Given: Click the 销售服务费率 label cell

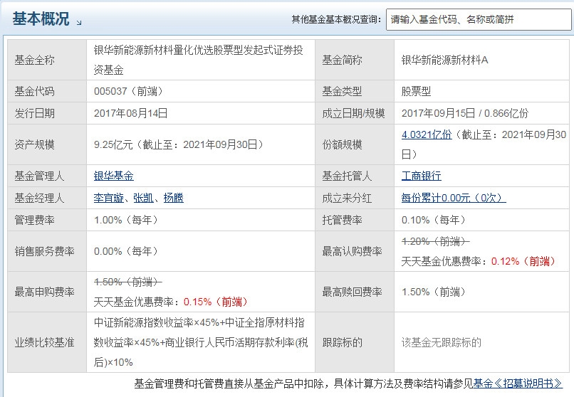Looking at the screenshot, I should pyautogui.click(x=47, y=251).
